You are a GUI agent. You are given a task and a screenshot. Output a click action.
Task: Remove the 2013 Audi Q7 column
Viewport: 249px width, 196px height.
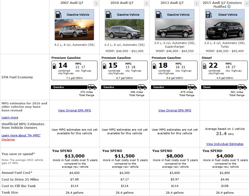point(196,3)
